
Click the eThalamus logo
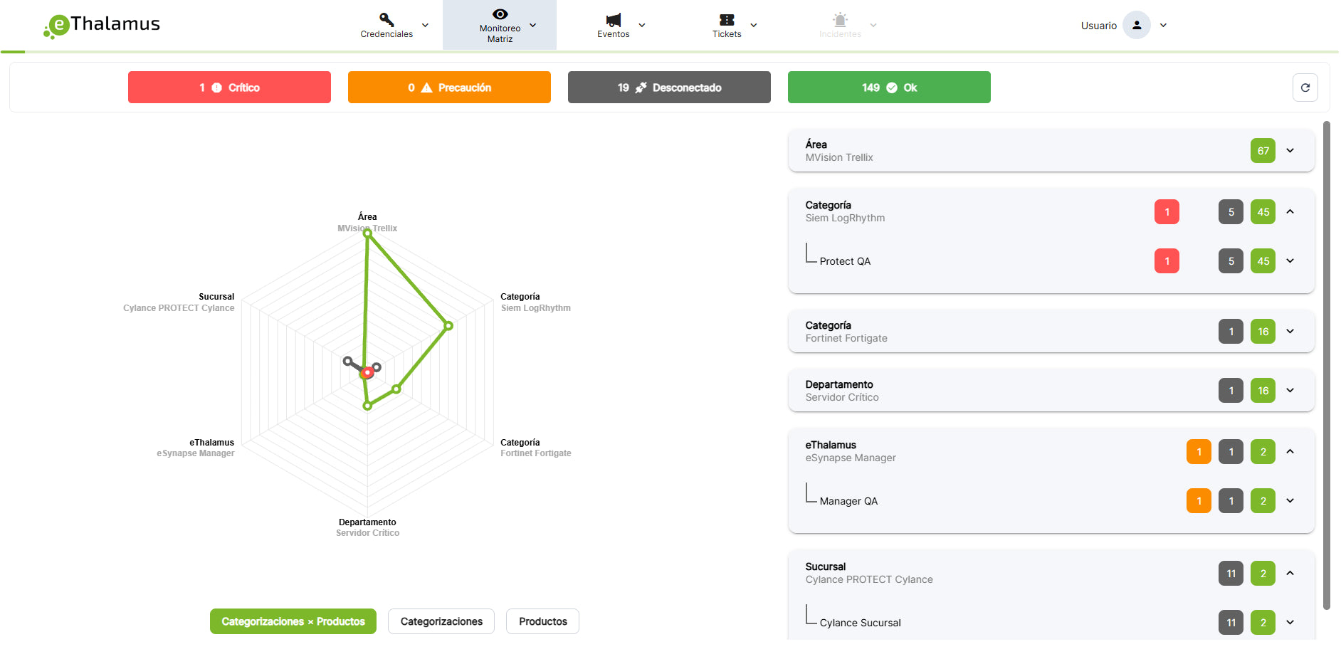pos(102,25)
